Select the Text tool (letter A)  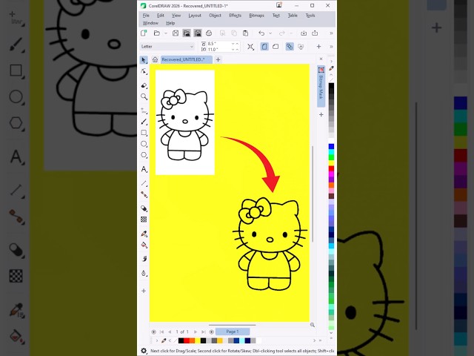pos(144,169)
